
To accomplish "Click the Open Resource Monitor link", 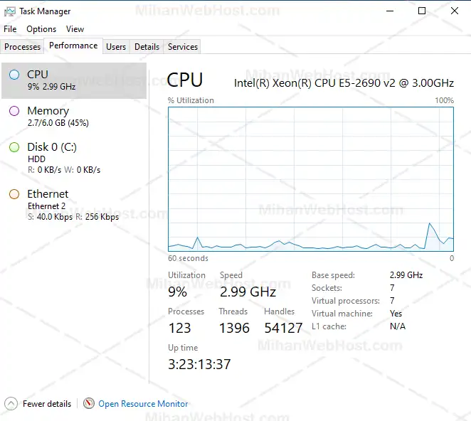I will (x=143, y=404).
